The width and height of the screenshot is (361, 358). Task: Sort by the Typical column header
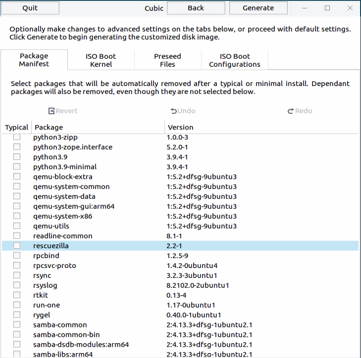point(16,128)
